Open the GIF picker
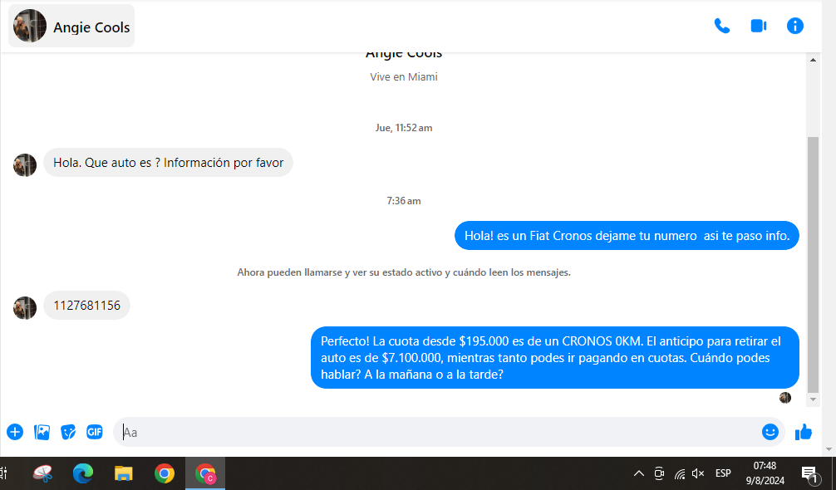Image resolution: width=836 pixels, height=490 pixels. point(95,432)
